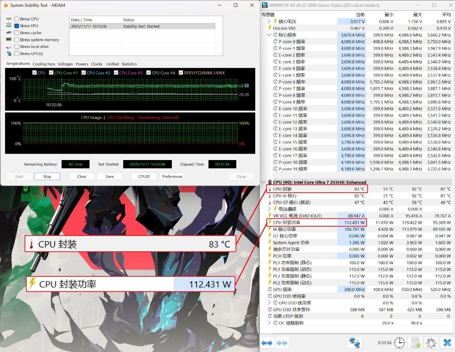Open the Clocks tab
This screenshot has height=352, width=455.
(96, 64)
